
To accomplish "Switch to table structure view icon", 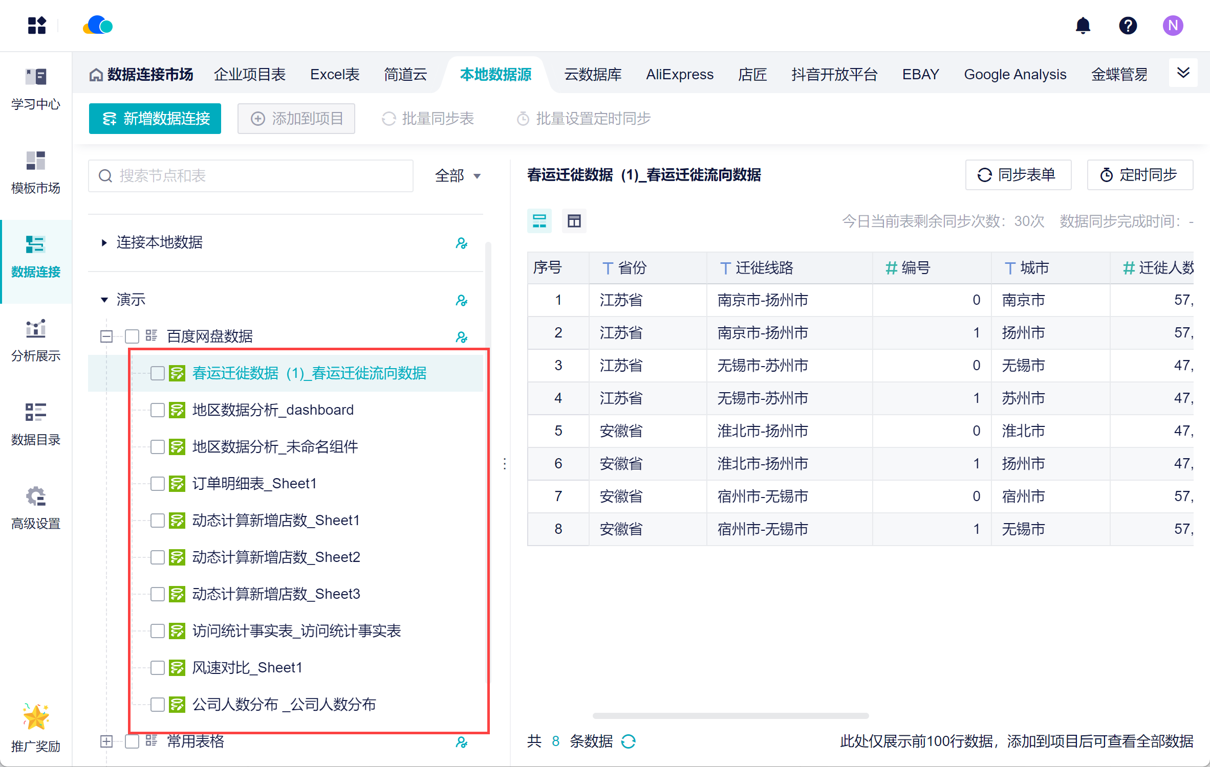I will click(574, 221).
